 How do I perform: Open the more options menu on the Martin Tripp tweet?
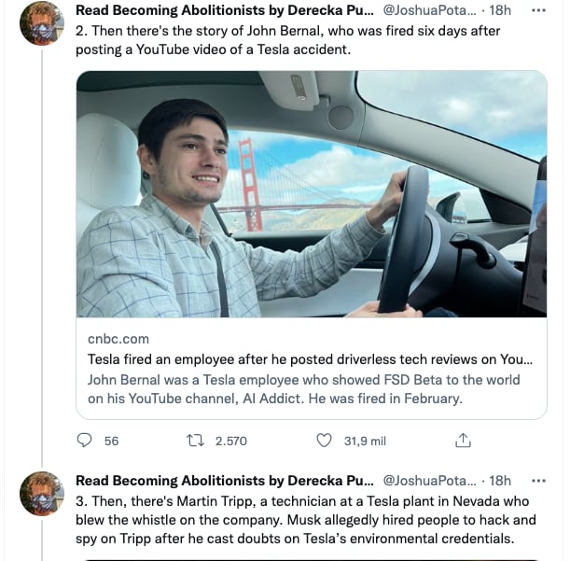point(537,482)
